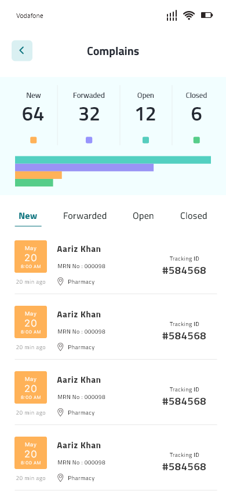Click the cellular signal bars icon
The height and width of the screenshot is (498, 226).
click(172, 15)
